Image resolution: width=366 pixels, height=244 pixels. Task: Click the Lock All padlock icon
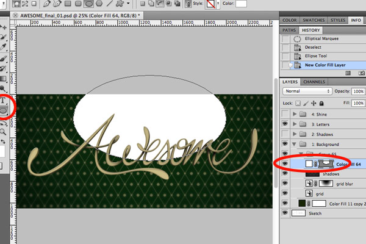(321, 103)
